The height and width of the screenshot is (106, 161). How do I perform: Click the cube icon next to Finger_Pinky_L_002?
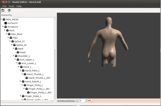click(x=28, y=92)
